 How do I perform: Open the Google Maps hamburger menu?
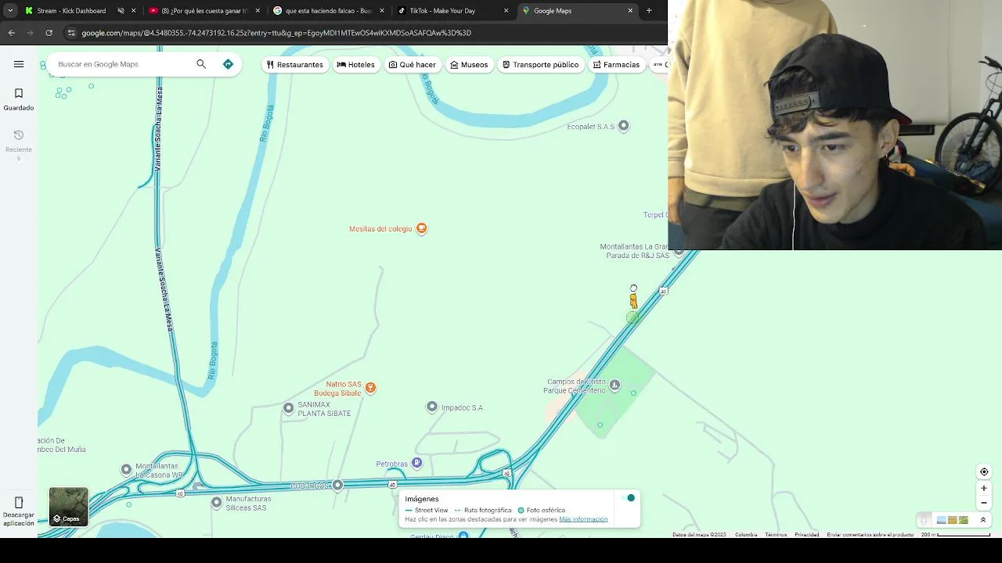tap(19, 64)
